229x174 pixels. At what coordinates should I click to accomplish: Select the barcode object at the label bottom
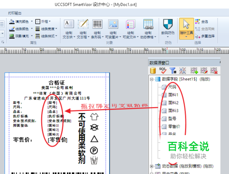point(58,173)
